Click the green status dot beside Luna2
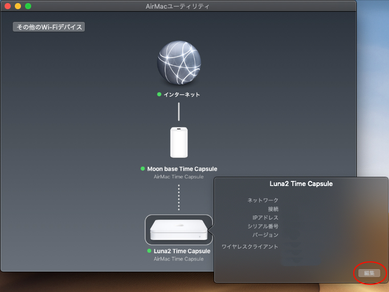389x292 pixels. coord(149,251)
